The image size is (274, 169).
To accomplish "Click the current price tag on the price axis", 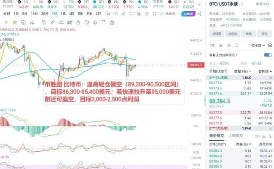I will [x=196, y=65].
